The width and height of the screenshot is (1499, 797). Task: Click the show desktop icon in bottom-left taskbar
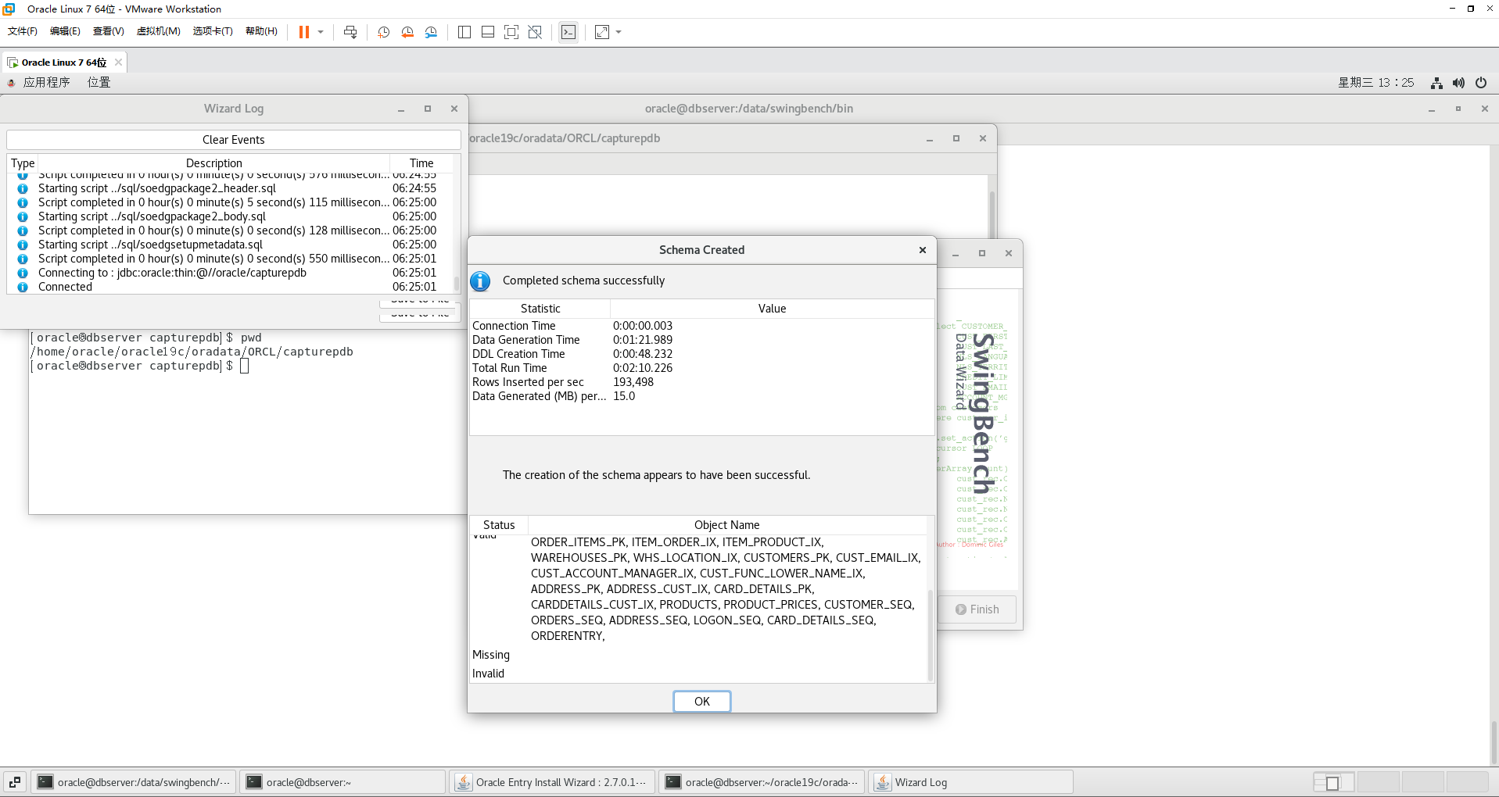point(15,782)
